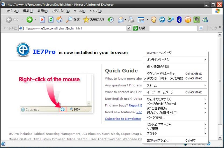Expand the フォーム submenu
The image size is (224, 148).
pos(175,85)
